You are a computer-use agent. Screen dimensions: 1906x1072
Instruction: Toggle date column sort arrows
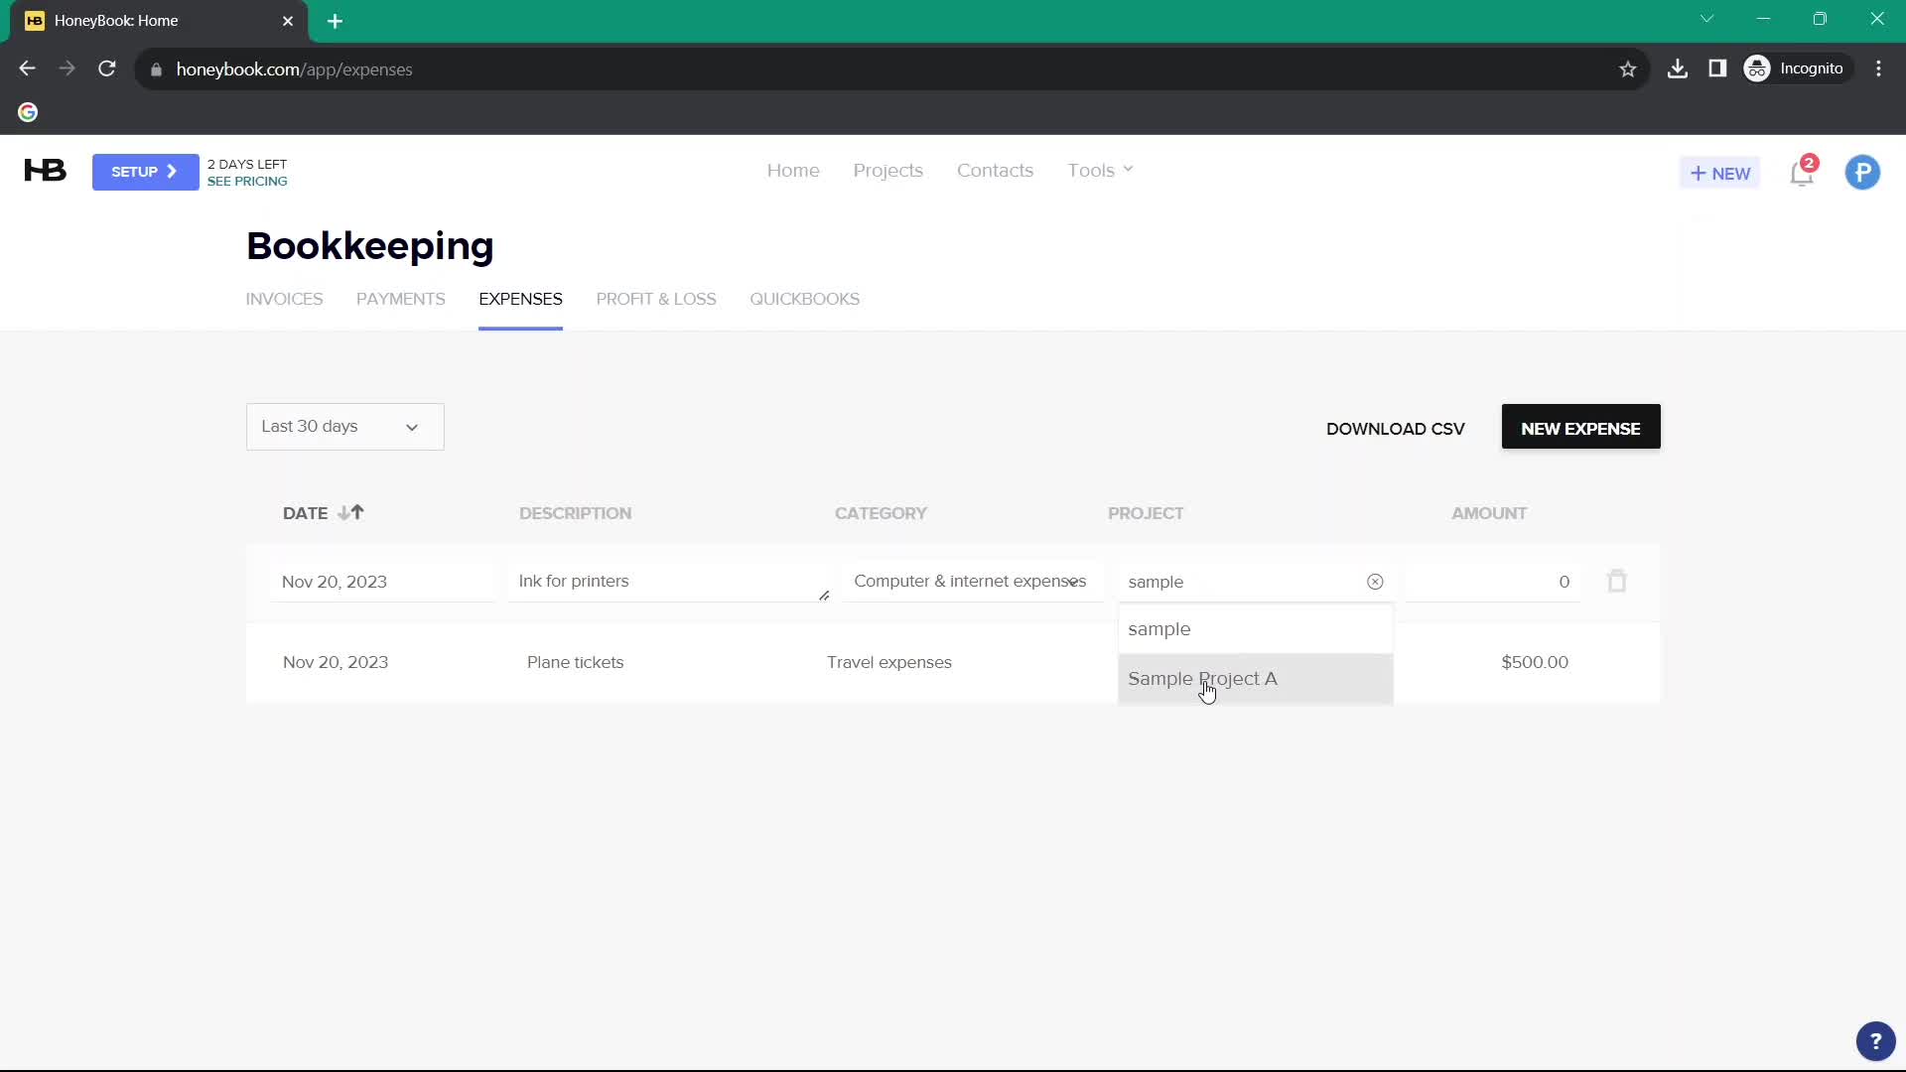click(350, 512)
